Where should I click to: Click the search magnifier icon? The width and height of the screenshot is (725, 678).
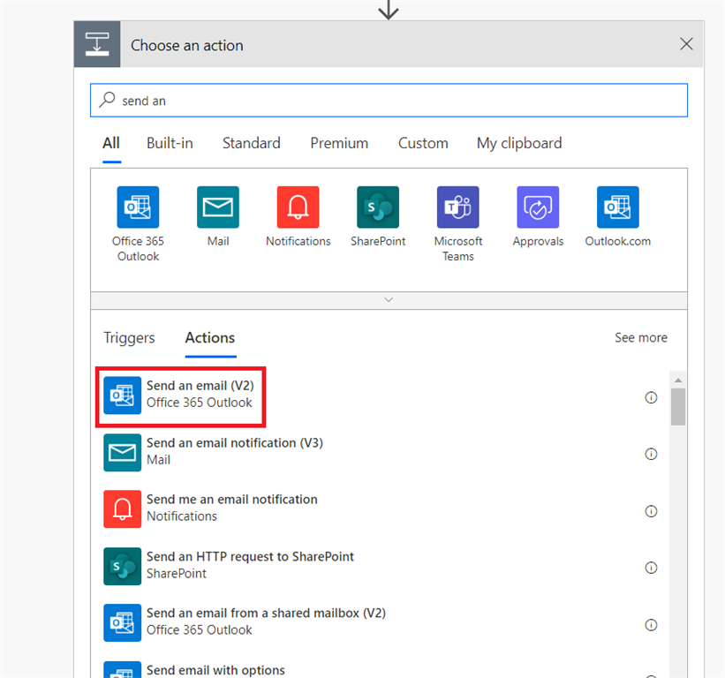pos(107,100)
